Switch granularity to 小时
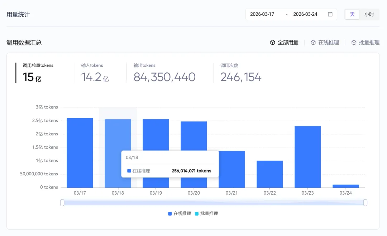387x236 pixels. (x=369, y=14)
